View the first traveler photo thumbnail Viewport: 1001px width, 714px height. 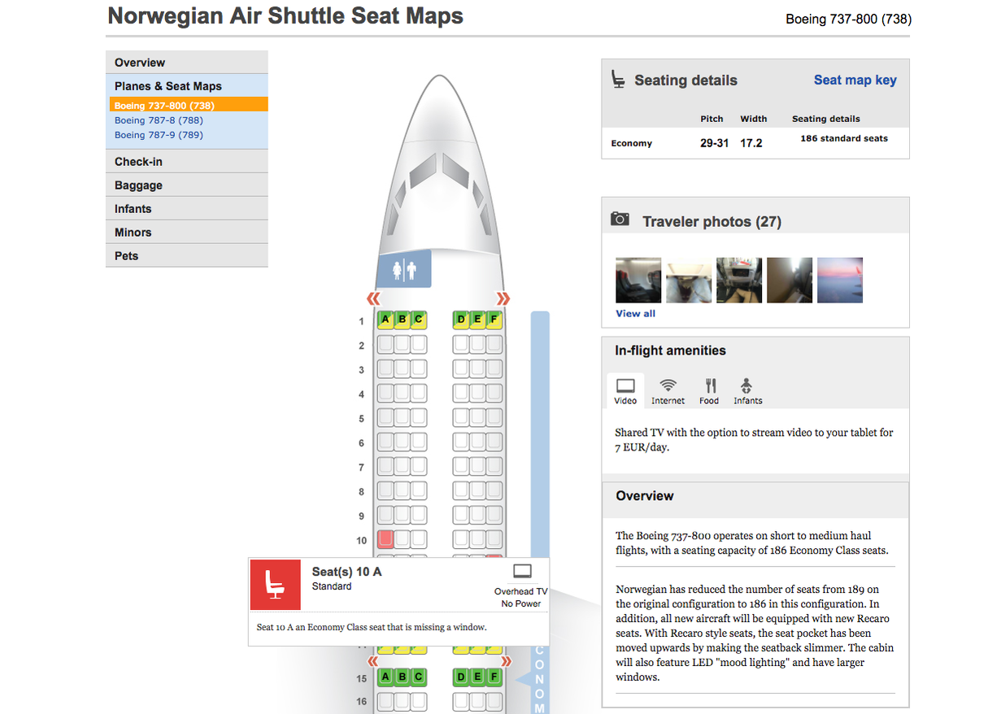click(x=638, y=281)
